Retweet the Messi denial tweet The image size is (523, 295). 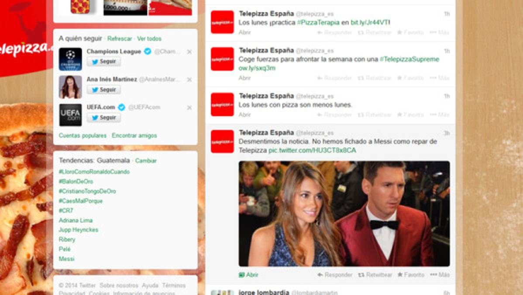[376, 275]
